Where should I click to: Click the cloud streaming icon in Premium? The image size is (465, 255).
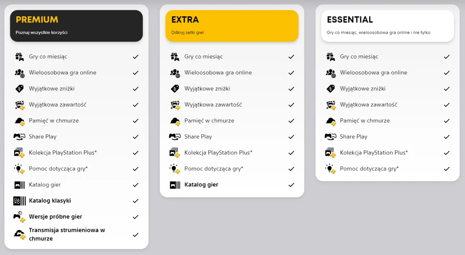pyautogui.click(x=19, y=234)
